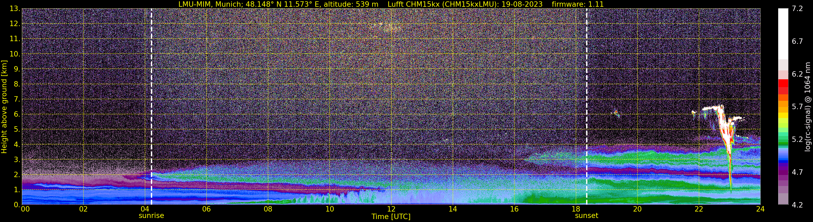Click the '11.' tick on the height axis
The width and height of the screenshot is (813, 222).
pos(15,39)
